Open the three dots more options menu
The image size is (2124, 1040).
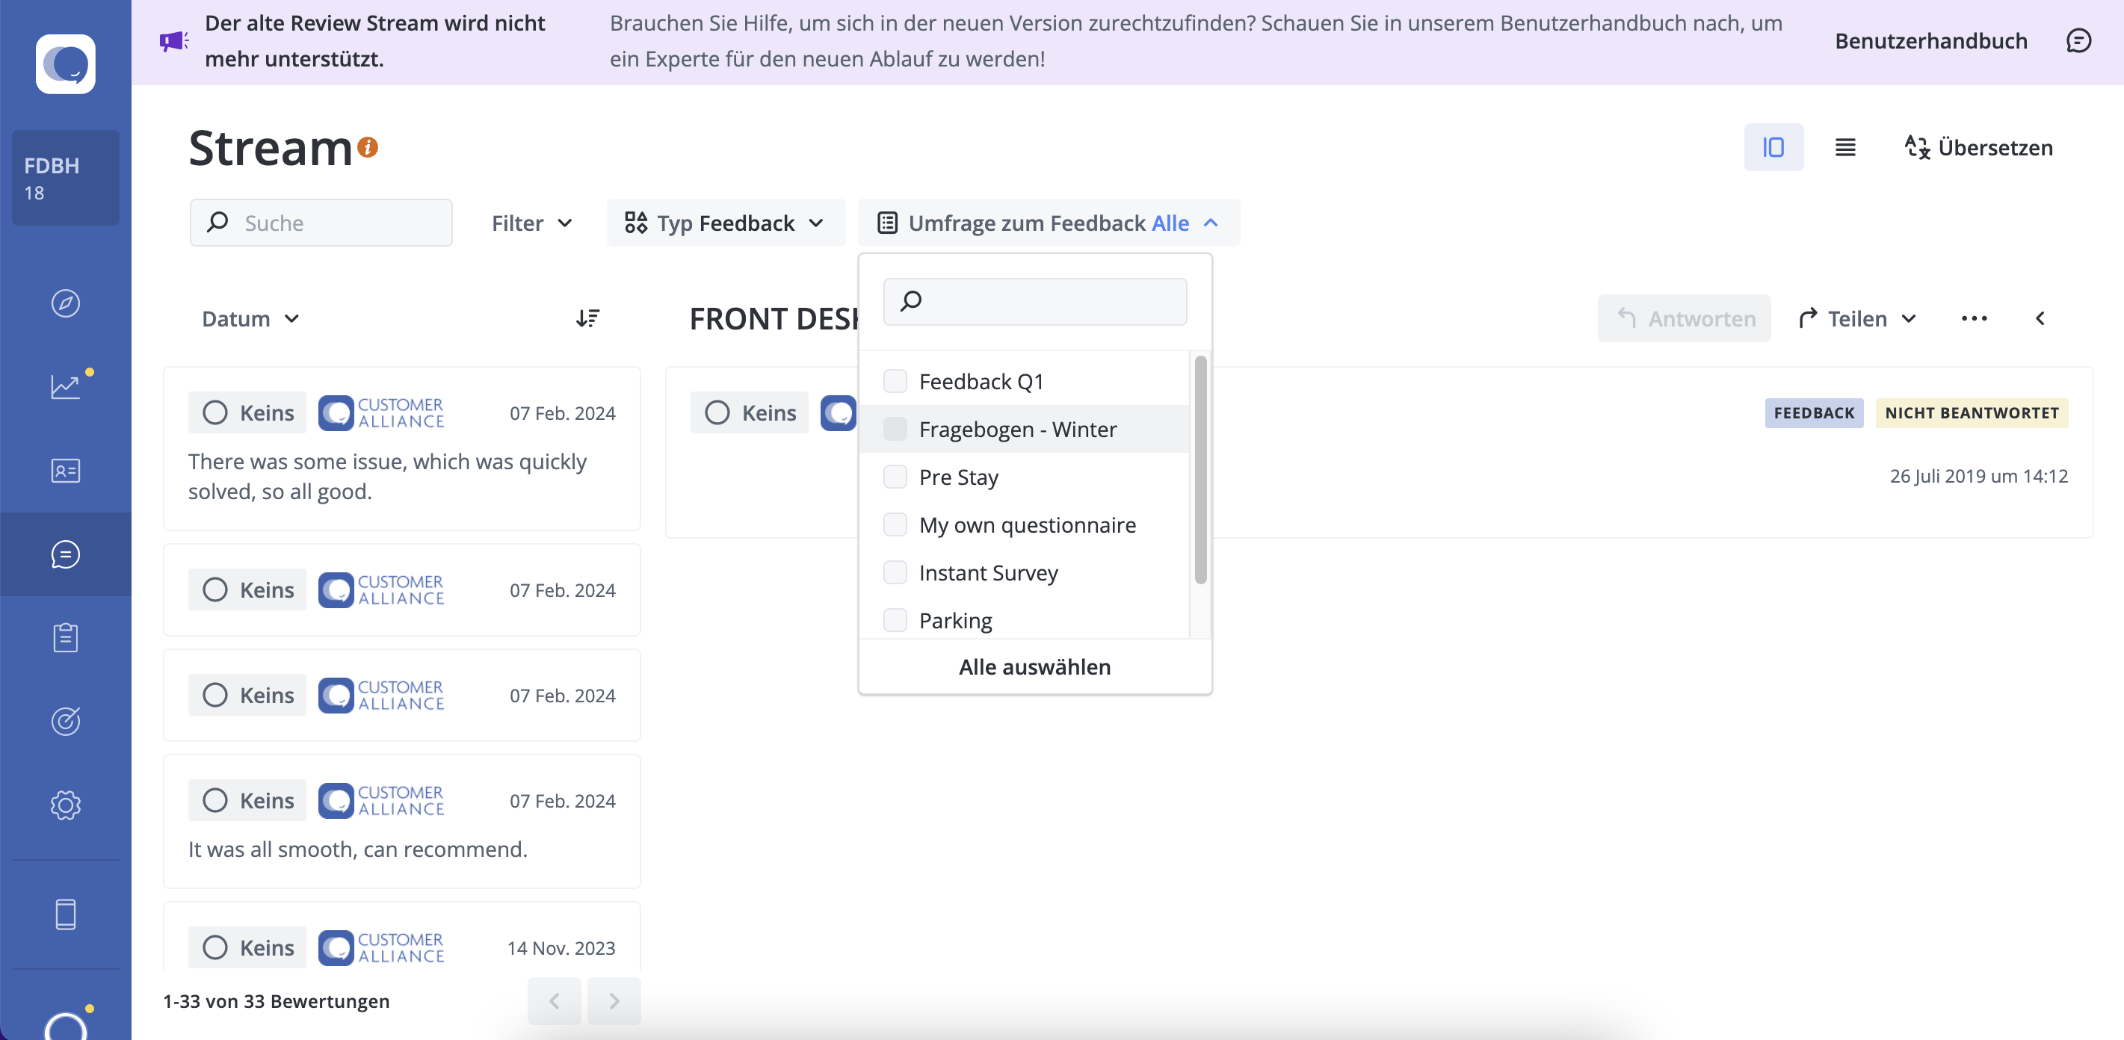point(1974,318)
